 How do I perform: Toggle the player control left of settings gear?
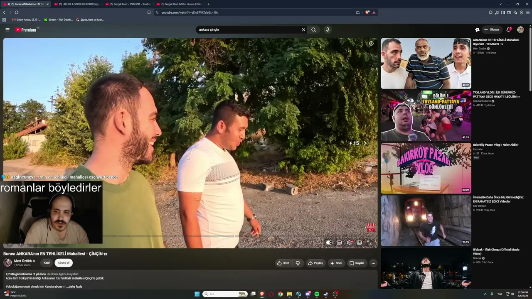click(x=339, y=243)
